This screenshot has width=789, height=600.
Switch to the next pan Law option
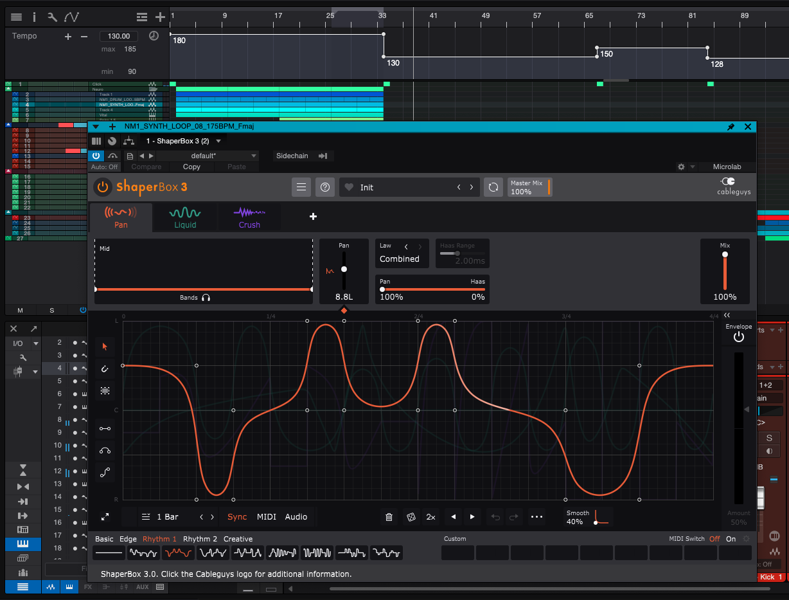pos(420,246)
